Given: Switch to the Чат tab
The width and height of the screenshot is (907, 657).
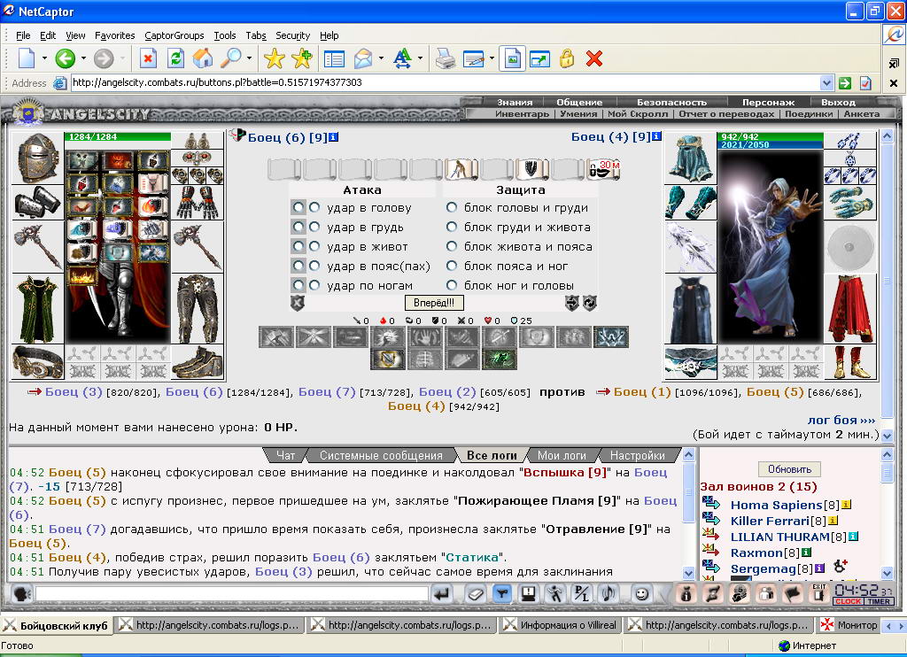Looking at the screenshot, I should (x=285, y=456).
